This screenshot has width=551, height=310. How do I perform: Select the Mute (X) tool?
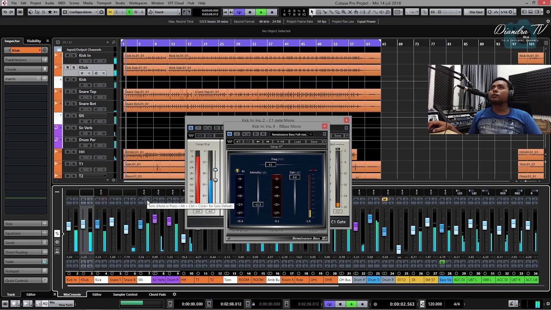tap(350, 12)
